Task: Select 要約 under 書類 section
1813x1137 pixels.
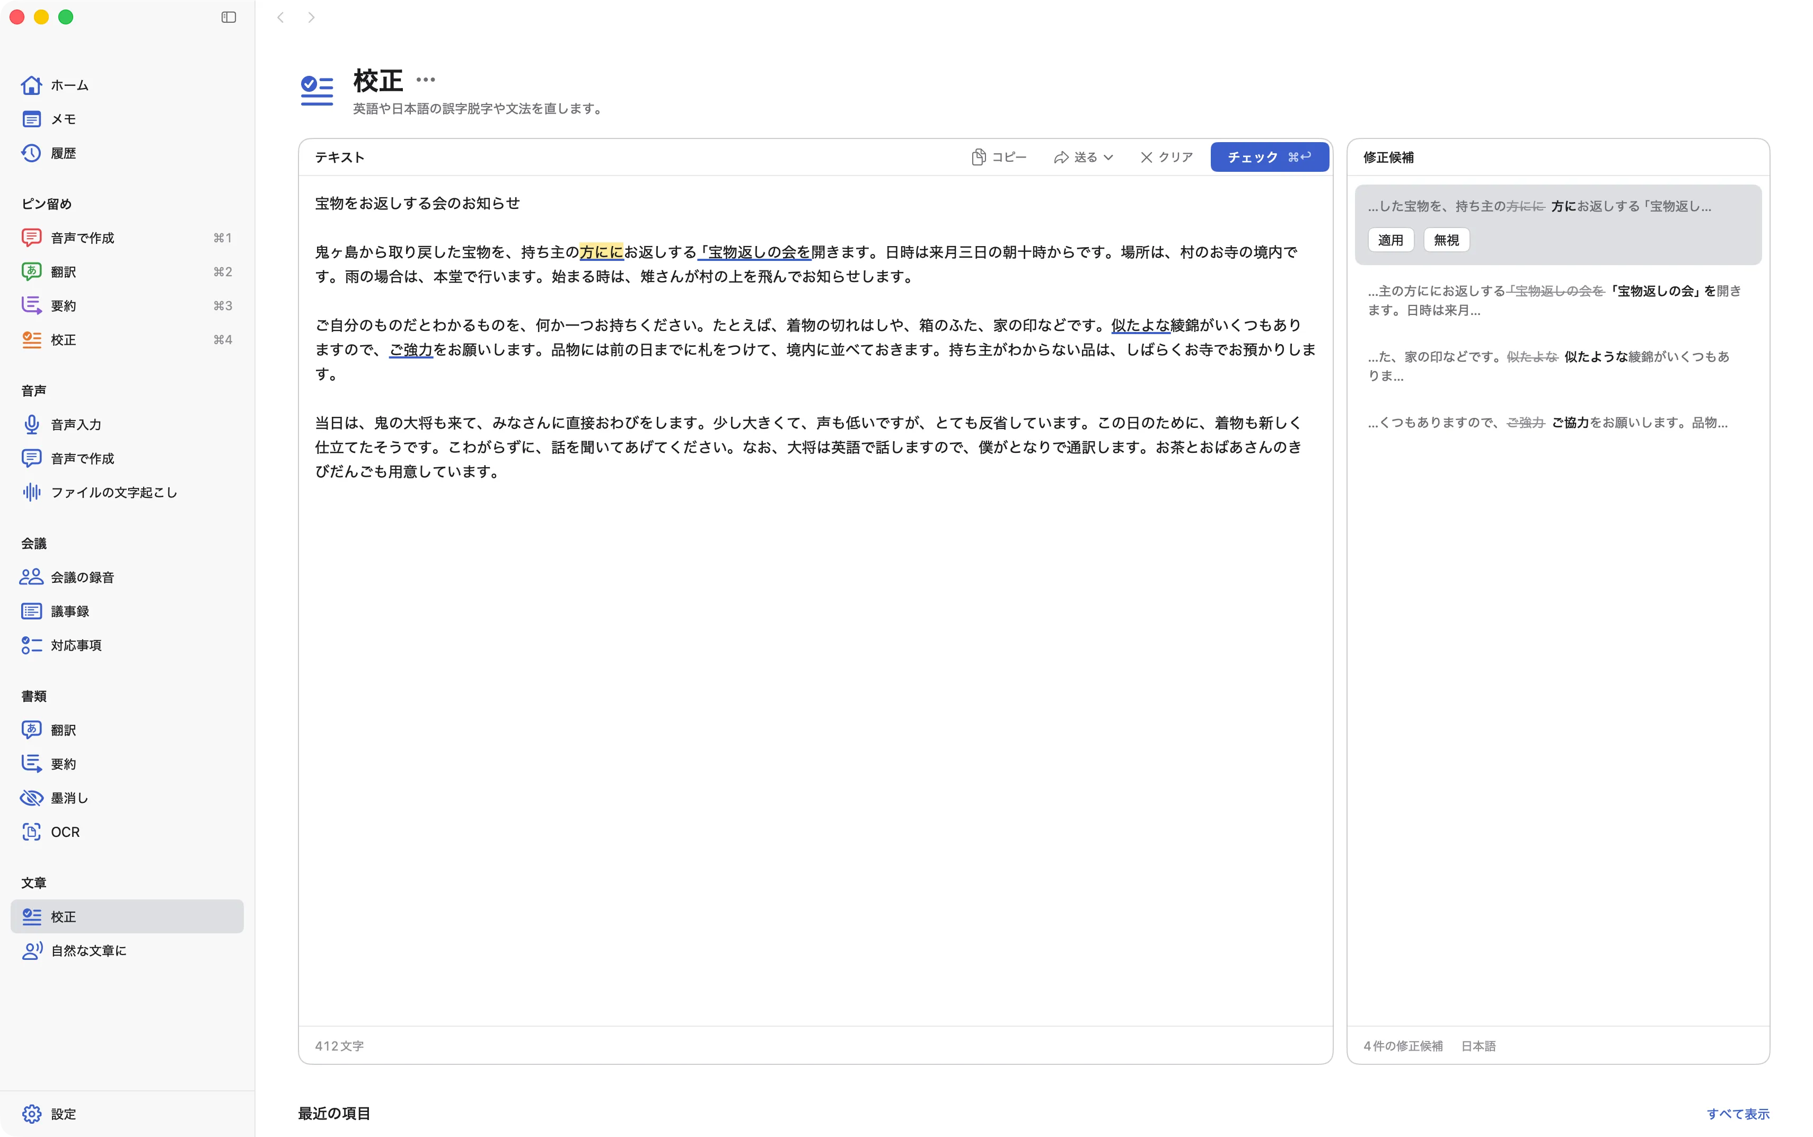Action: [127, 763]
